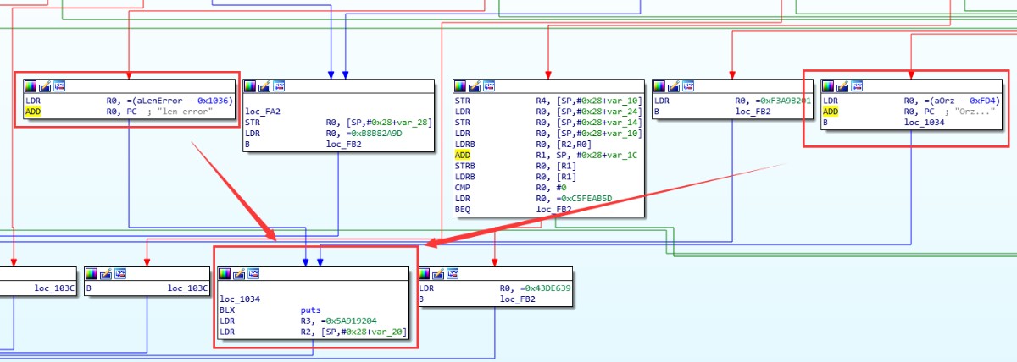Click group-nodes icon on the aOrz block
1017x362 pixels.
click(857, 86)
